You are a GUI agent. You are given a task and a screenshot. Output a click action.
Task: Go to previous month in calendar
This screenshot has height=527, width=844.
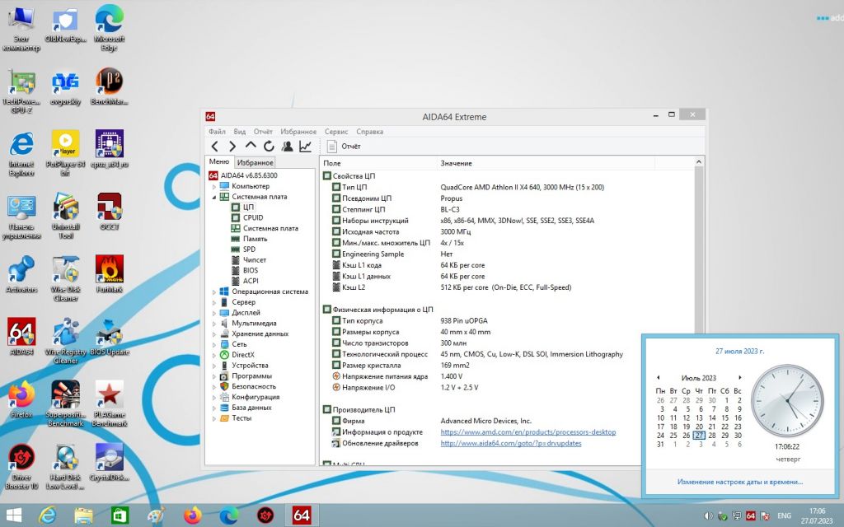tap(658, 377)
